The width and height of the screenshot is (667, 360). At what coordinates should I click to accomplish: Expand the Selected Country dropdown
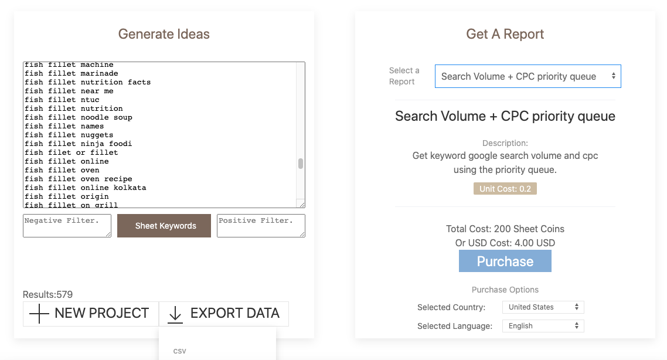coord(543,307)
